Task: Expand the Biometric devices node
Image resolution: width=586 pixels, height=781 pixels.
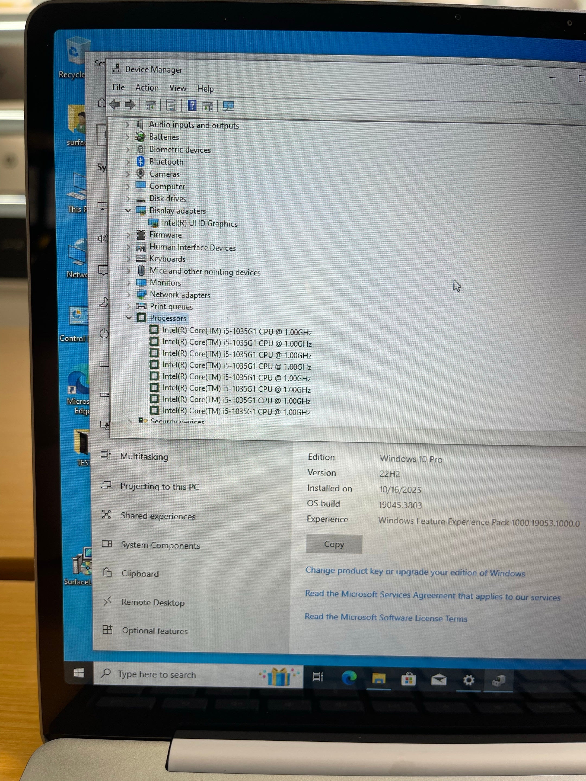Action: pyautogui.click(x=128, y=149)
